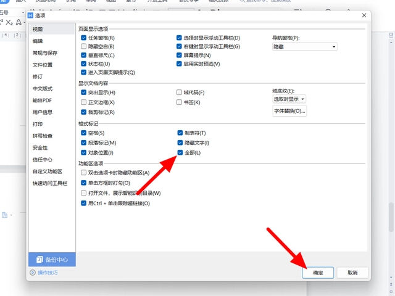
Task: Toggle the 突出显示(H) checkbox
Action: coord(84,92)
